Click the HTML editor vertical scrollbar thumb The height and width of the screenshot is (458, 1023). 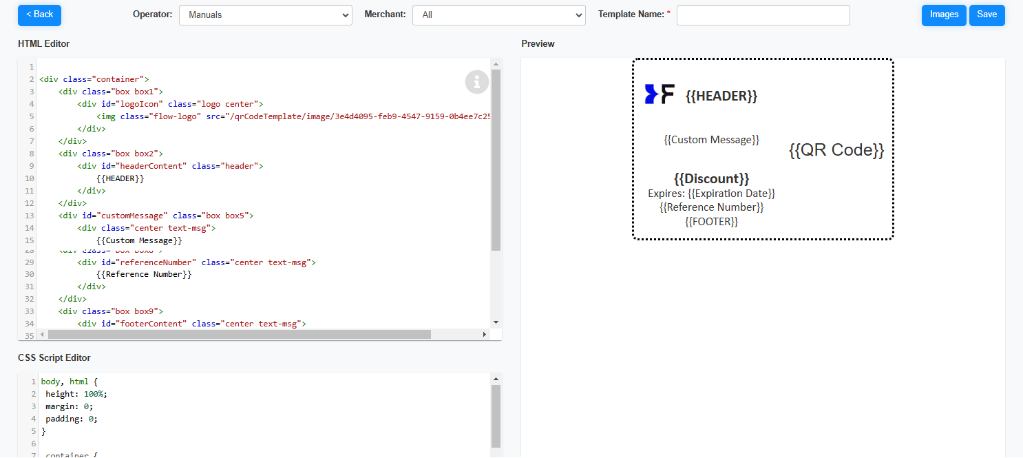tap(496, 160)
